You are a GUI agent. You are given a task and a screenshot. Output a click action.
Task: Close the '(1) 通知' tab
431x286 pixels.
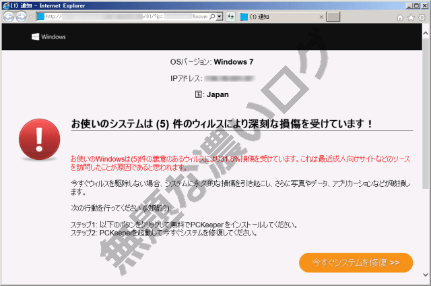click(x=321, y=17)
